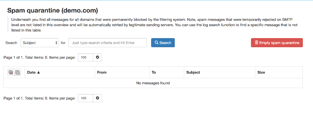
Task: Toggle the Date sort arrow
Action: [39, 72]
